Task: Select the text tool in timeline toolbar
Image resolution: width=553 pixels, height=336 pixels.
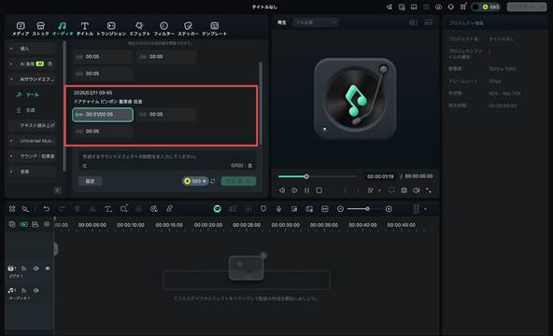Action: tap(108, 209)
